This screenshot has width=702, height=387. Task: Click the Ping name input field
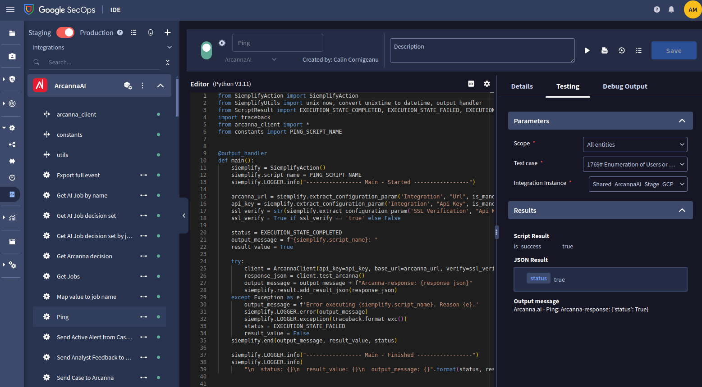coord(278,43)
